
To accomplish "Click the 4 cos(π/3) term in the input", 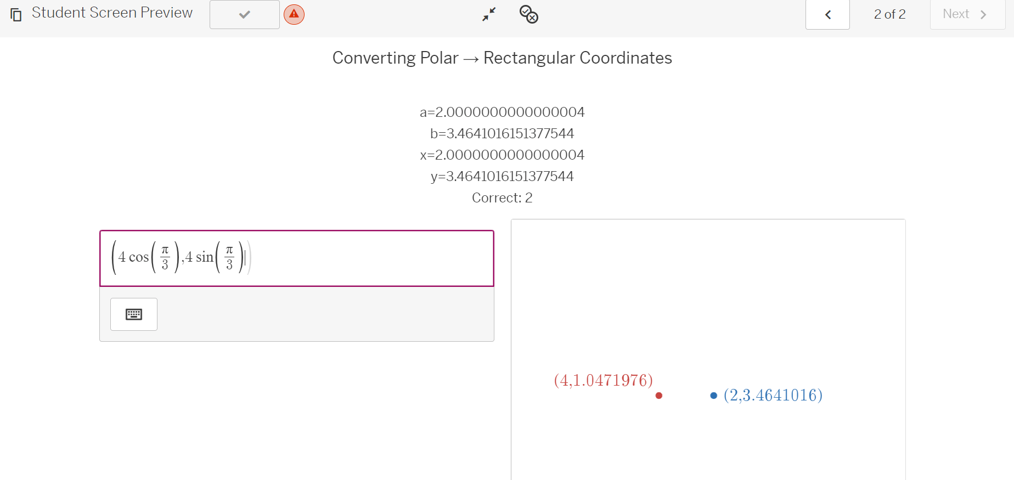I will coord(149,257).
